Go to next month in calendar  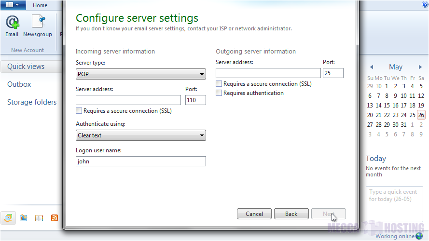point(420,67)
